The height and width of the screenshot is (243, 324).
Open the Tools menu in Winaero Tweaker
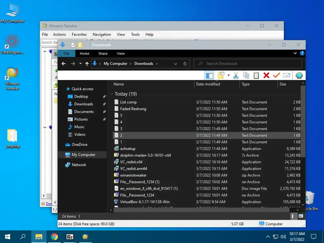pyautogui.click(x=135, y=34)
